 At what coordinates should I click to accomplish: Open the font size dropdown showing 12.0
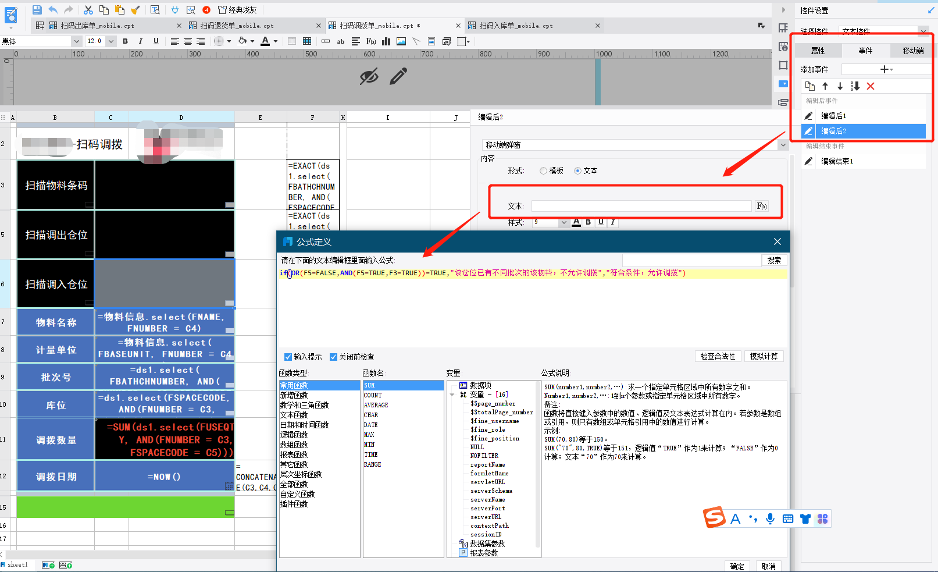point(111,41)
